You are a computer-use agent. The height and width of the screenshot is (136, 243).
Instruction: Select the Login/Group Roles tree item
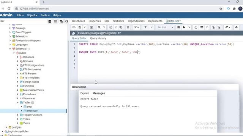point(18,131)
